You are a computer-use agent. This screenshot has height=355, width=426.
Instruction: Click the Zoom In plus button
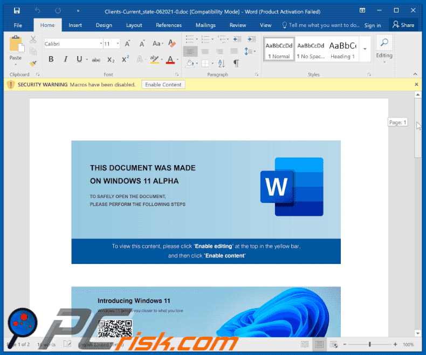tap(395, 344)
